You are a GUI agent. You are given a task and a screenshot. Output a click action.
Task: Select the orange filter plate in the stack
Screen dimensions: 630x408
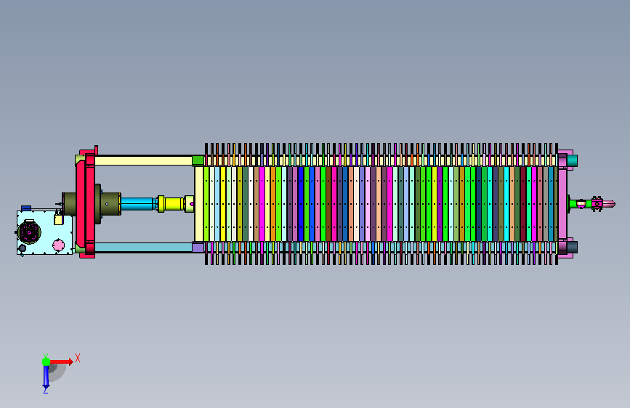point(273,204)
